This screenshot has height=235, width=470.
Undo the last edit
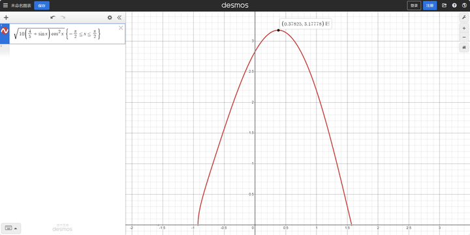(x=53, y=18)
